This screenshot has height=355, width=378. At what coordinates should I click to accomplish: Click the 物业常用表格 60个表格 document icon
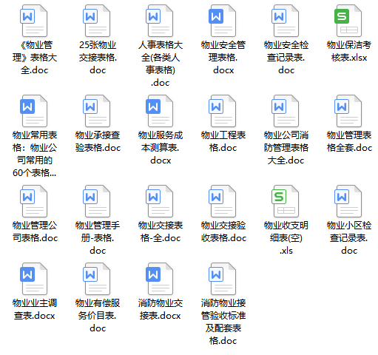[x=34, y=111]
